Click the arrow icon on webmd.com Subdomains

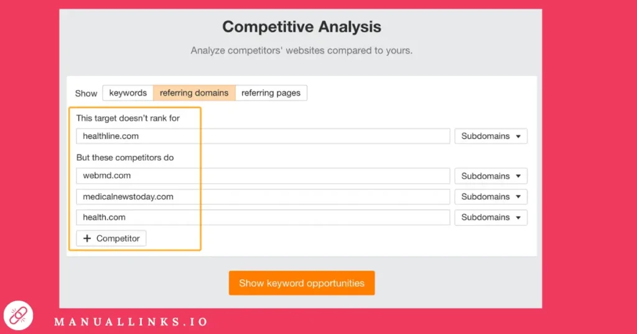coord(518,176)
